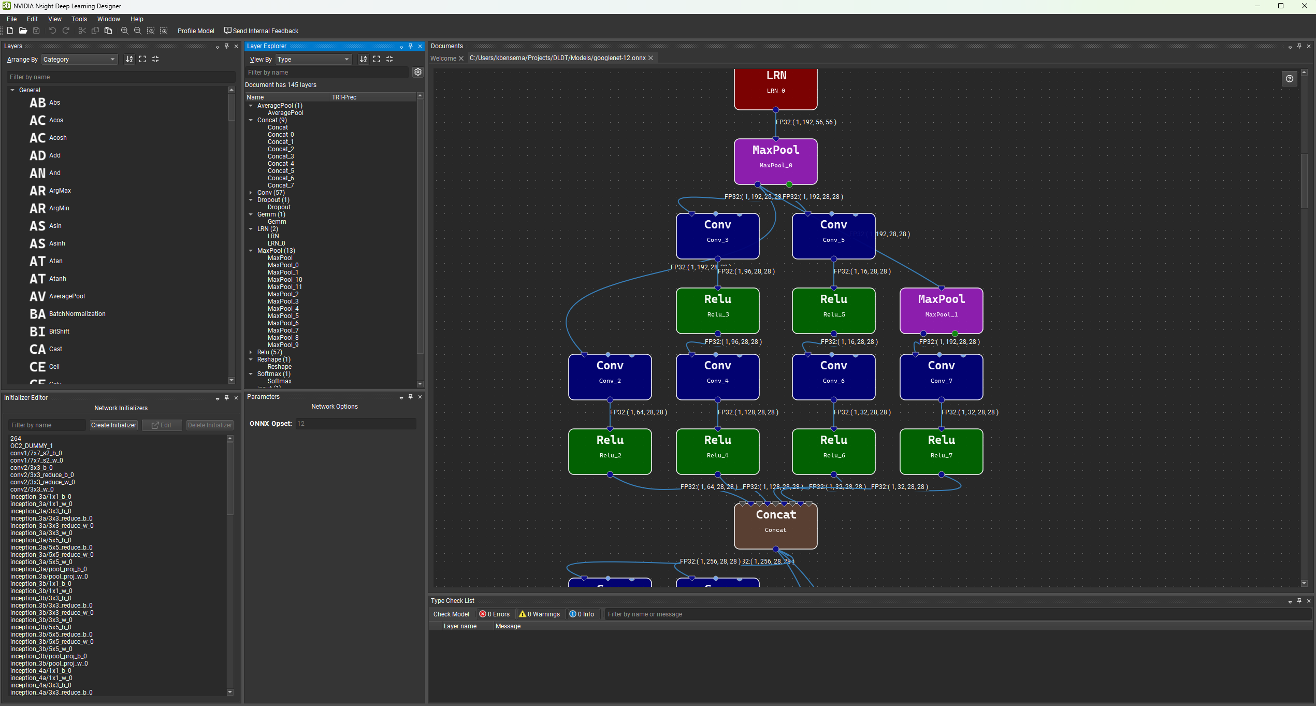Close the Layer Explorer panel

pyautogui.click(x=420, y=46)
